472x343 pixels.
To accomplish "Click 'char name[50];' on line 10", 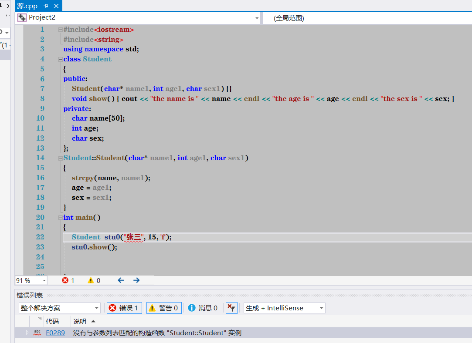I will click(98, 118).
